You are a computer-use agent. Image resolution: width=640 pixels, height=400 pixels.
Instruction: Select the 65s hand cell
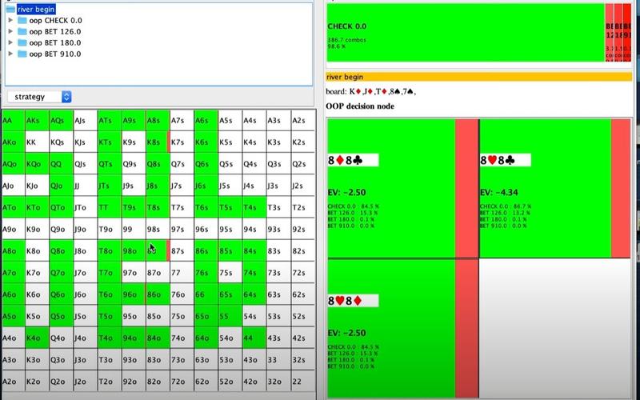tap(230, 294)
